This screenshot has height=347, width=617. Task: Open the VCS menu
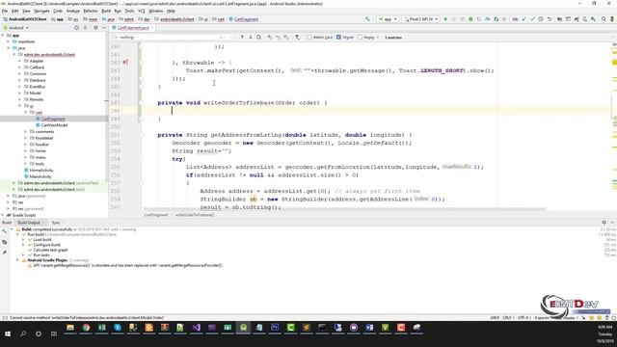[142, 11]
